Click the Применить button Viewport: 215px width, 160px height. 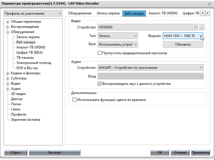[200, 153]
